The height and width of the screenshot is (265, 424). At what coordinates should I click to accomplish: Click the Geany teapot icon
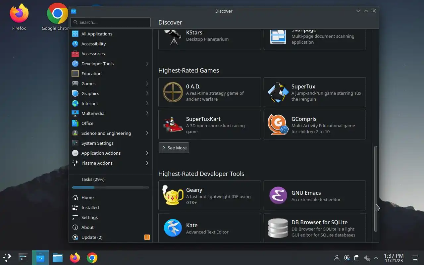tap(173, 195)
